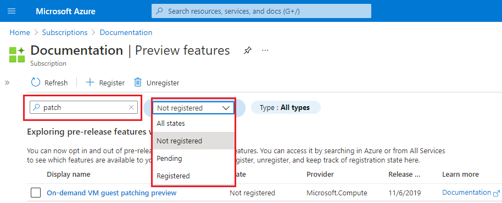
Task: Click the Microsoft.Compute provider cell
Action: (337, 193)
